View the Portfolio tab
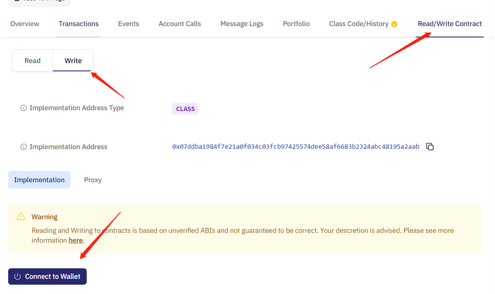Viewport: 495px width, 294px height. pyautogui.click(x=296, y=24)
